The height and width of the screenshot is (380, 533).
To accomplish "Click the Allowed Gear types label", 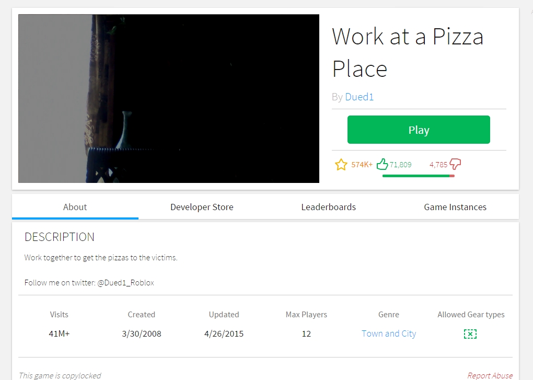I will pos(471,314).
